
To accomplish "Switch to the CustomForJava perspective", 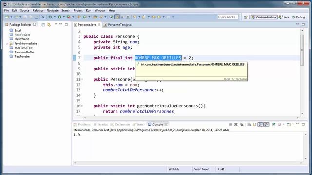I will (x=264, y=17).
